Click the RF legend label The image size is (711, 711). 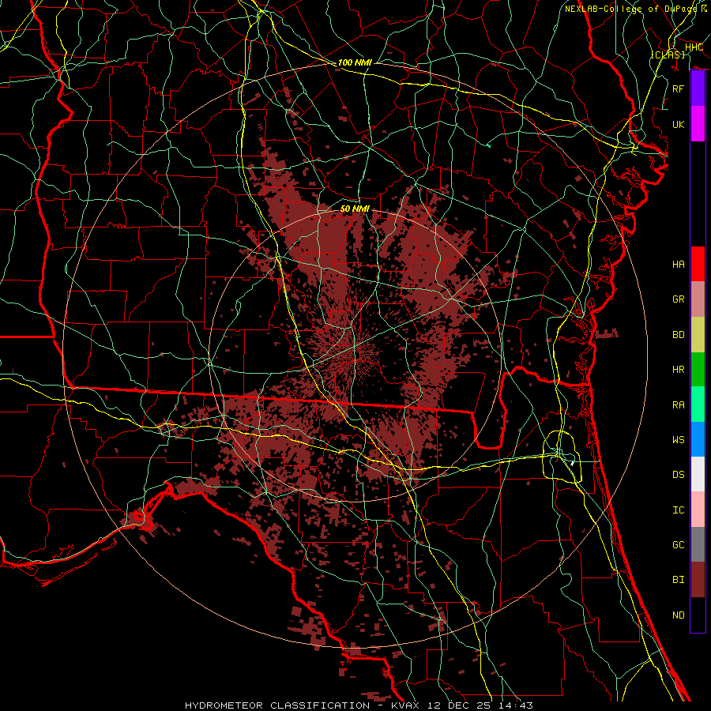pos(678,89)
